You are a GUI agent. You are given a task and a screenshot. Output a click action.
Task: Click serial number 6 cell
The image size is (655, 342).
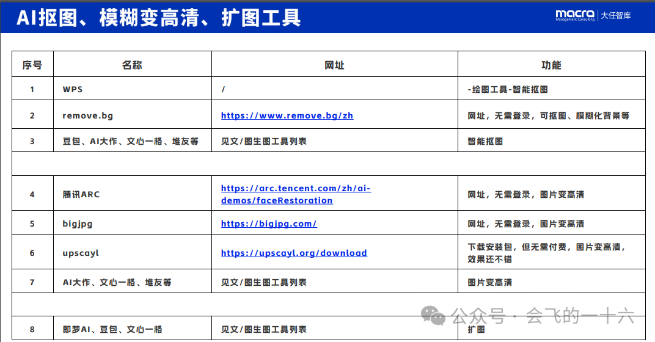(32, 253)
